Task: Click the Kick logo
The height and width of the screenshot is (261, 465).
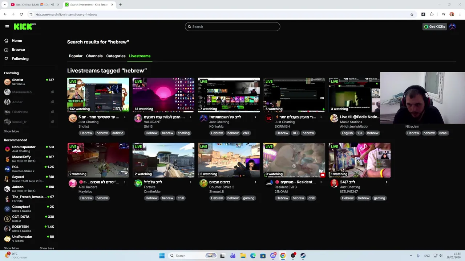Action: 25,26
